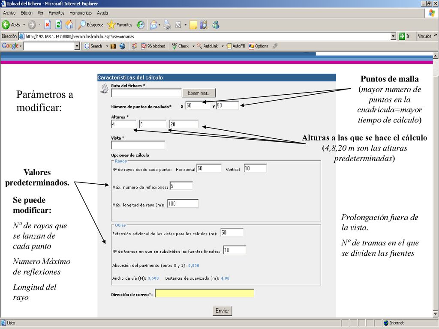Click the Horizontal rays field
This screenshot has height=329, width=439.
click(x=209, y=168)
